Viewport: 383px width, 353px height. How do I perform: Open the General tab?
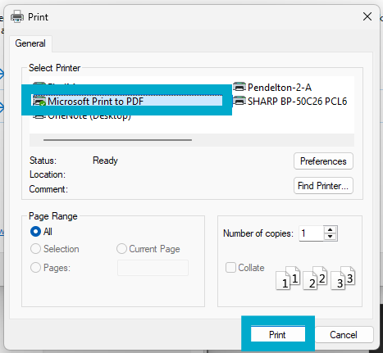tap(30, 43)
